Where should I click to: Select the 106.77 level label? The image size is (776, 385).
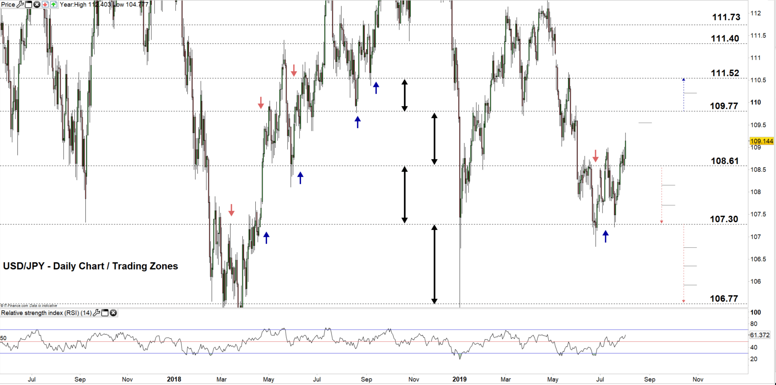724,299
